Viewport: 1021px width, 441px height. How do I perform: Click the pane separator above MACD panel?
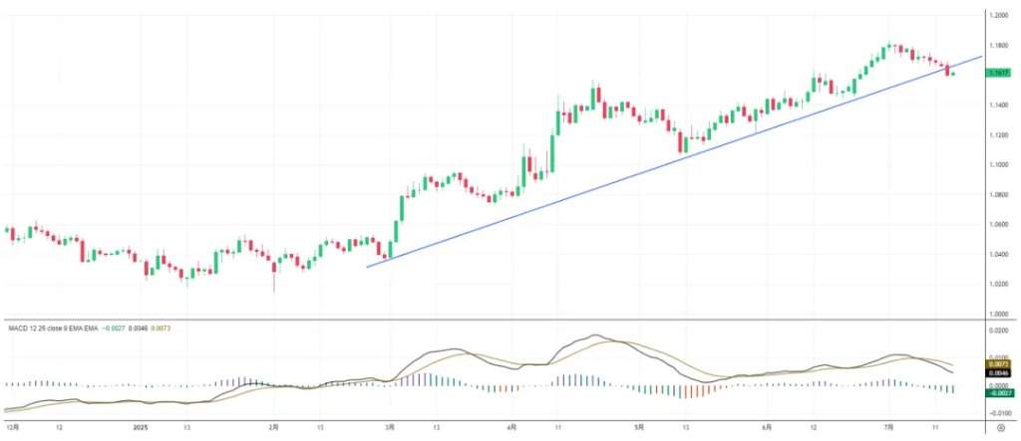click(494, 320)
